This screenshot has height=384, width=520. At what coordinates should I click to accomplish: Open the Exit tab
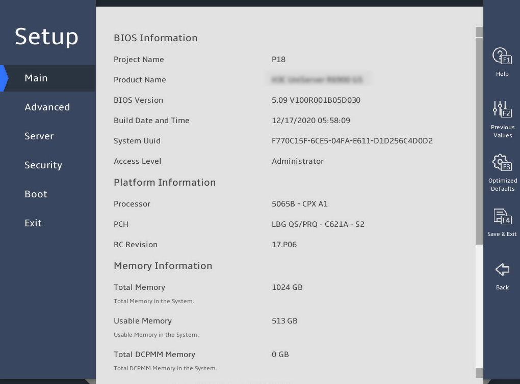click(33, 223)
